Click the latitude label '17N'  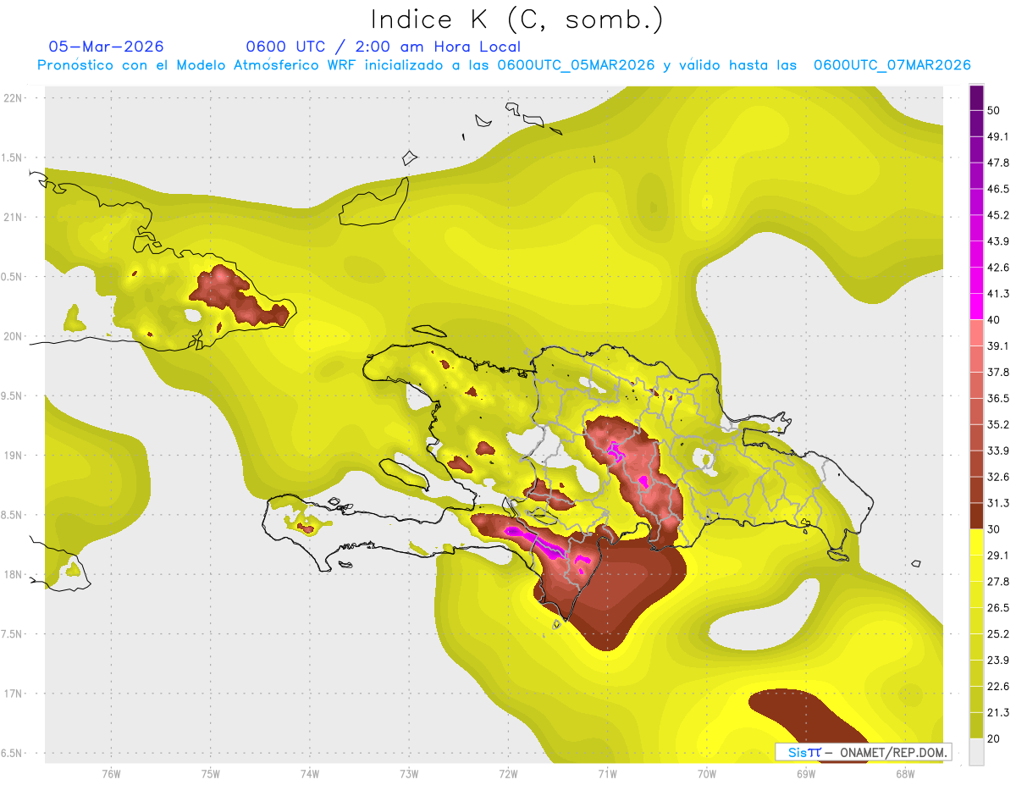tap(13, 694)
